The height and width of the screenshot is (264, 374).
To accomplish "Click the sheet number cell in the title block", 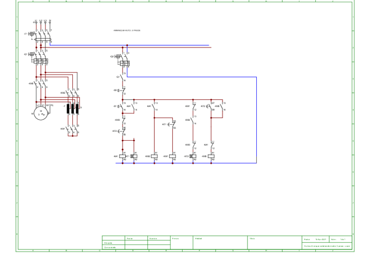I will [x=340, y=239].
